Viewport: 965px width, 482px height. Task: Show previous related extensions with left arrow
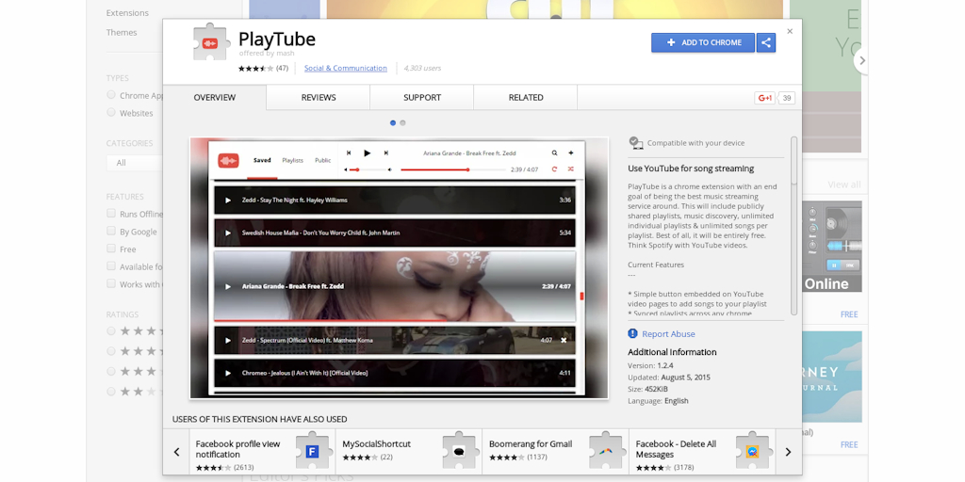176,452
